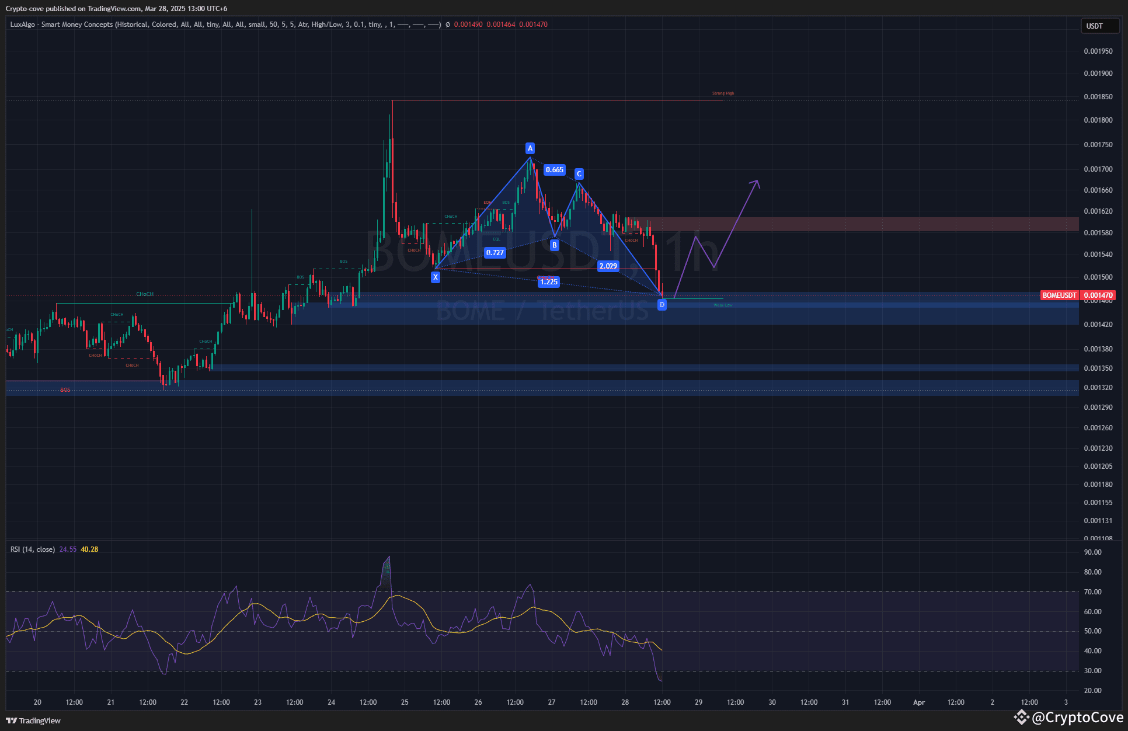This screenshot has width=1128, height=731.
Task: Click the 0.665 retracement label on the pattern
Action: (554, 170)
